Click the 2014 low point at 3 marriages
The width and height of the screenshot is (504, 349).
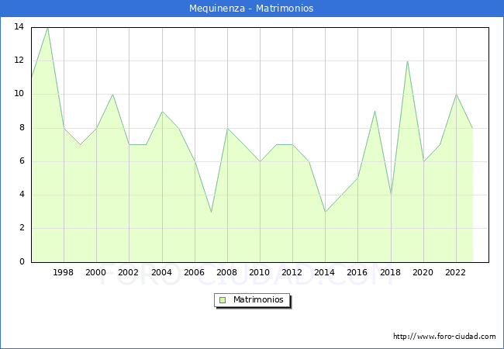tap(325, 212)
